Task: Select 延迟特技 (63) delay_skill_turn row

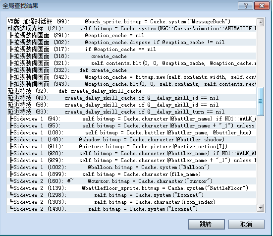Action: point(131,112)
